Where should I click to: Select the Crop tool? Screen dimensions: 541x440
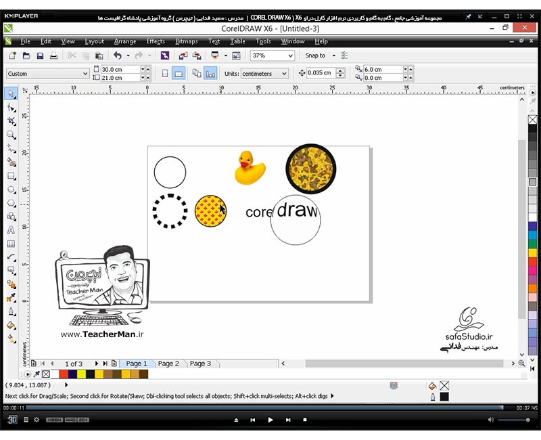tap(11, 121)
